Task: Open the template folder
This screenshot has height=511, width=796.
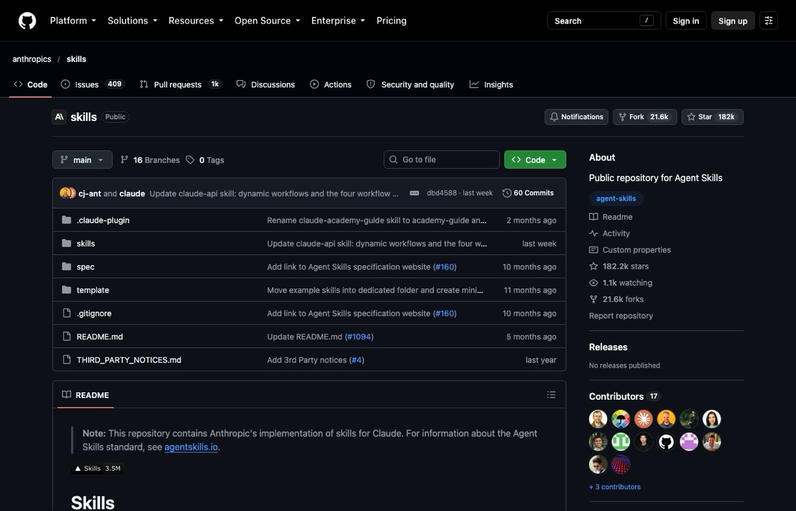Action: [x=93, y=290]
